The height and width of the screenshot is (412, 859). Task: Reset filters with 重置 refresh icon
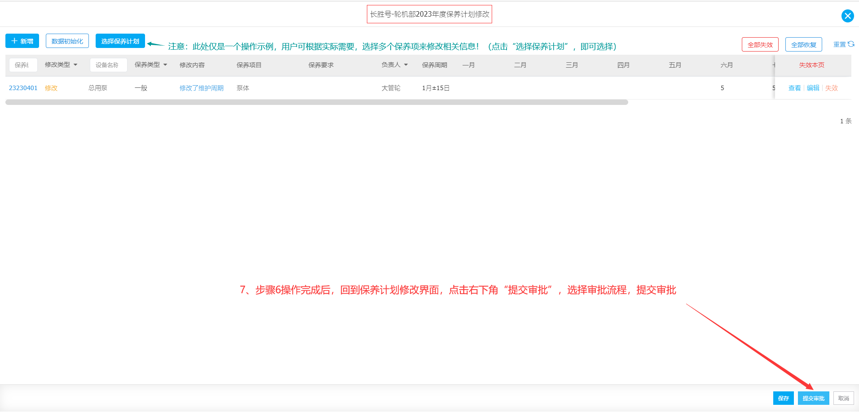pos(843,44)
